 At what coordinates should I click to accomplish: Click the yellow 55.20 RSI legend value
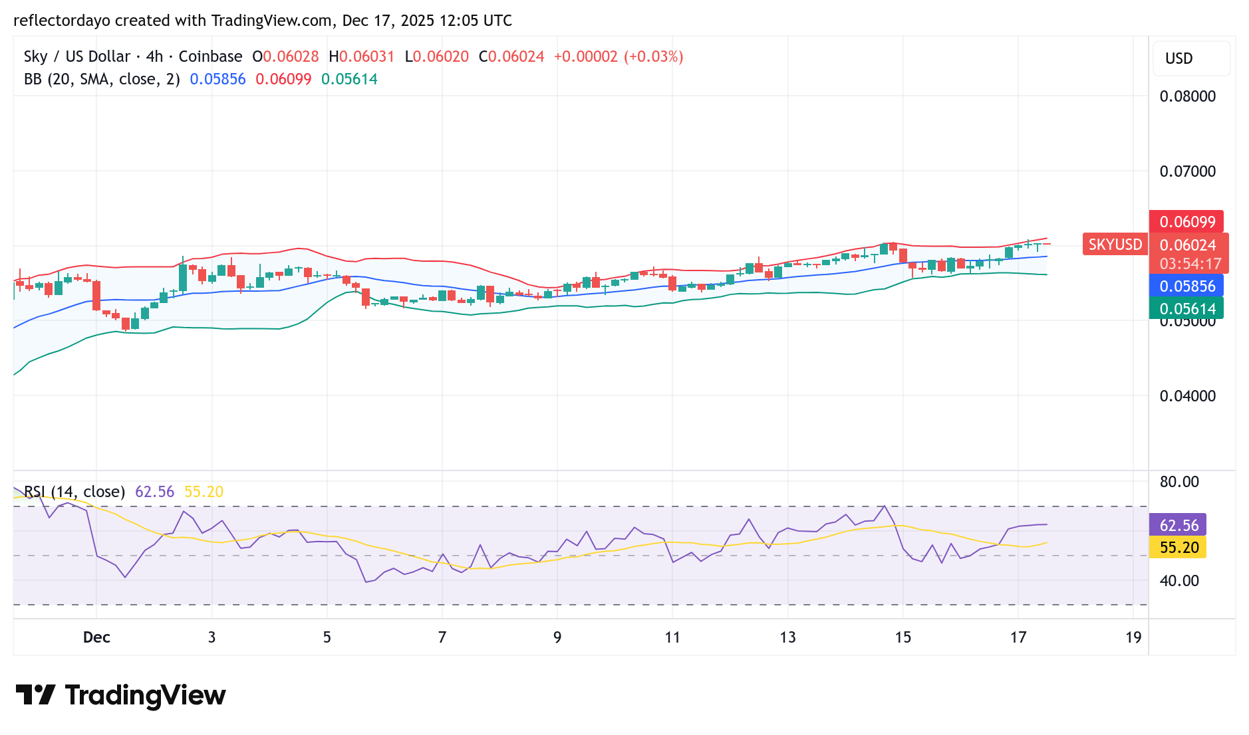tap(204, 492)
